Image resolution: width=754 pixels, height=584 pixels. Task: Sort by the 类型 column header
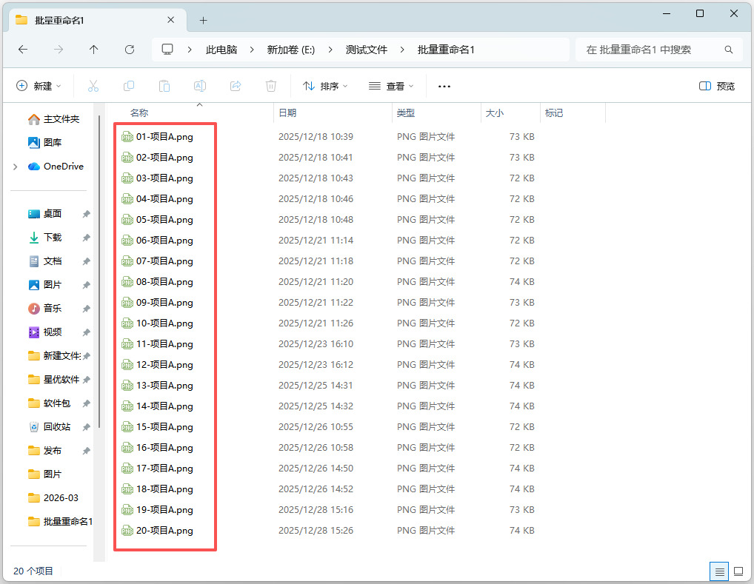click(405, 113)
